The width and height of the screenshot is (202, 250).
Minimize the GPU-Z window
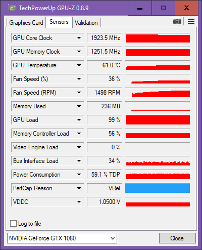tap(140, 8)
